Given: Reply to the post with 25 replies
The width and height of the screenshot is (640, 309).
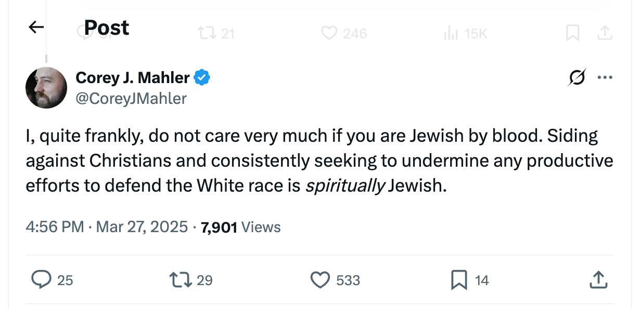Looking at the screenshot, I should coord(41,280).
